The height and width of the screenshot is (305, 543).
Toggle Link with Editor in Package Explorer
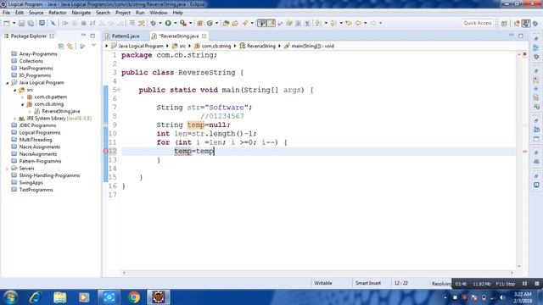click(70, 46)
